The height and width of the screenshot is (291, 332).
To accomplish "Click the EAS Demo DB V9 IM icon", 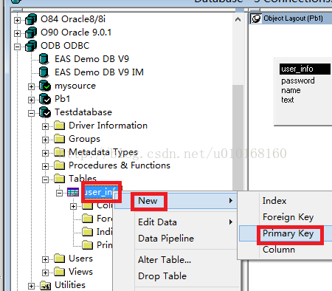I will tap(44, 72).
